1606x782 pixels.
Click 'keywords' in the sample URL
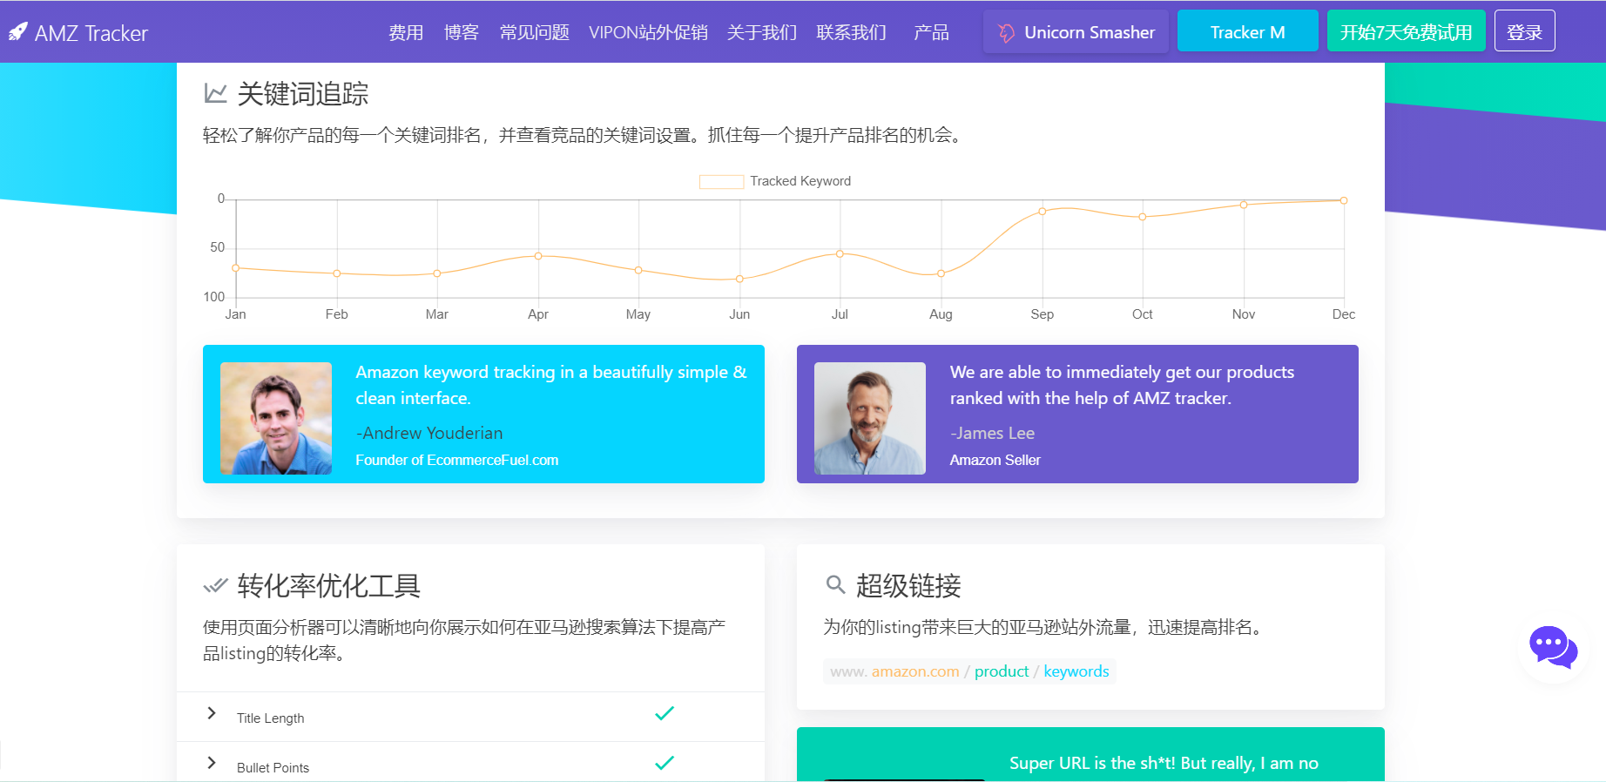(1076, 671)
